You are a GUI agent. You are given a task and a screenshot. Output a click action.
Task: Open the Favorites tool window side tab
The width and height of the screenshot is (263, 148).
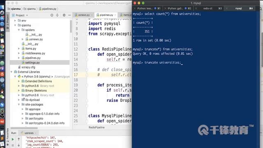point(7,137)
